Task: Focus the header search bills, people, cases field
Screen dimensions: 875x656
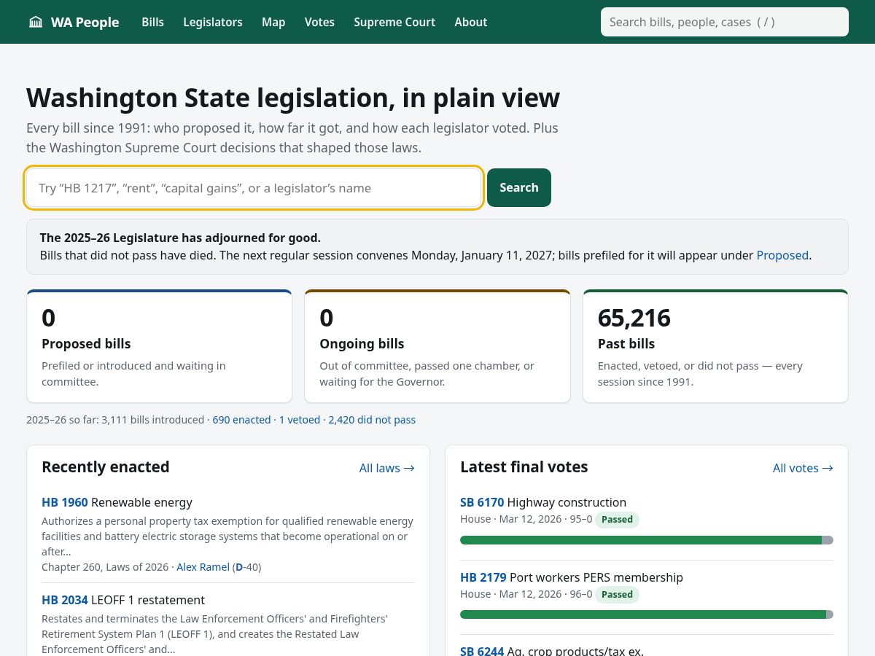Action: coord(725,22)
